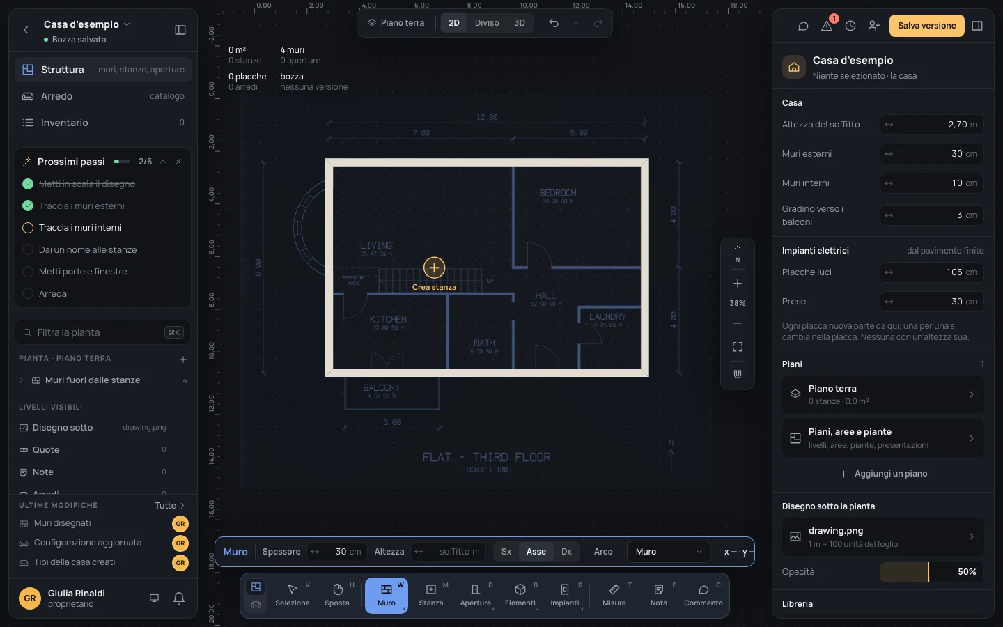Open the notifications bell
Screen dimensions: 1003x627
coord(179,598)
